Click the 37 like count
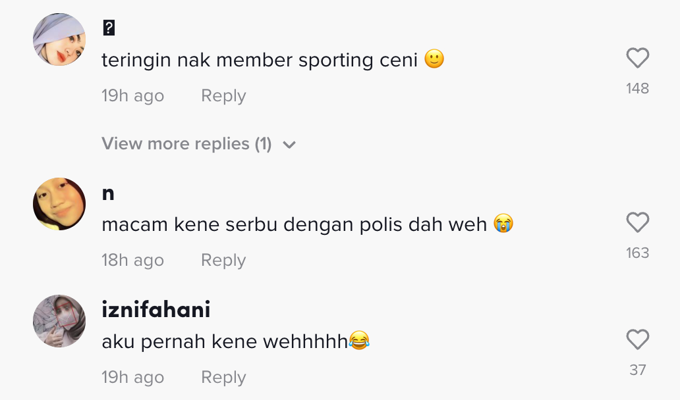 click(637, 370)
